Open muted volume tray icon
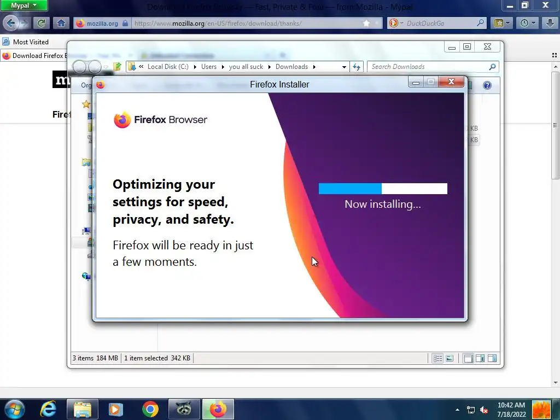This screenshot has width=560, height=420. (x=484, y=410)
